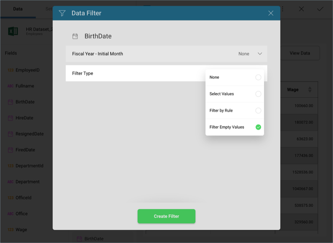Open the three-dot overflow menu
Screen dimensions: 333x243
coord(282,9)
